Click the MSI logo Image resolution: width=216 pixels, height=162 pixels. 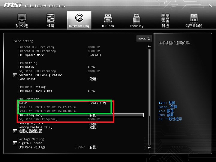pyautogui.click(x=13, y=5)
